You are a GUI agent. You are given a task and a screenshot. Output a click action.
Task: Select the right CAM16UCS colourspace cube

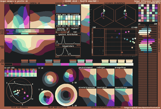126,15
